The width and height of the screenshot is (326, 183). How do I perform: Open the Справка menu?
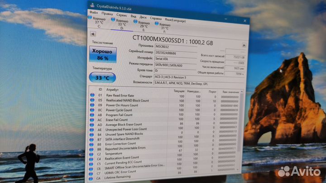[x=156, y=19]
